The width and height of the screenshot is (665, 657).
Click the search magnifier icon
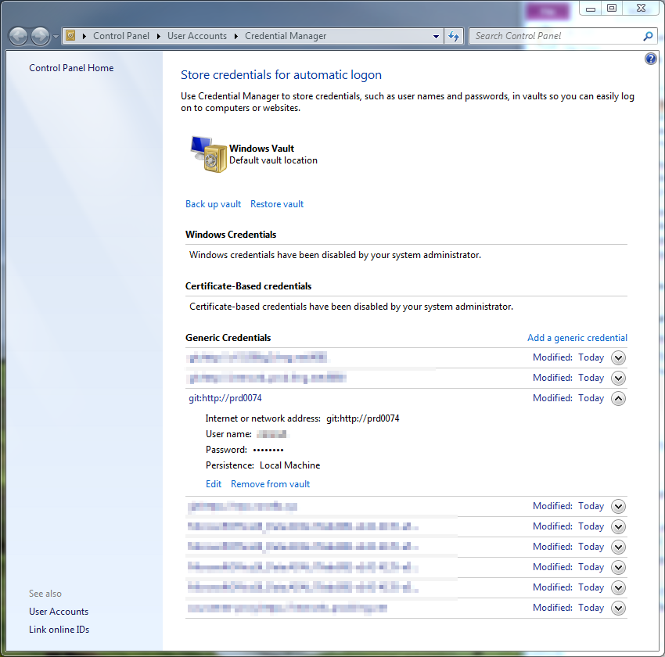click(x=648, y=36)
